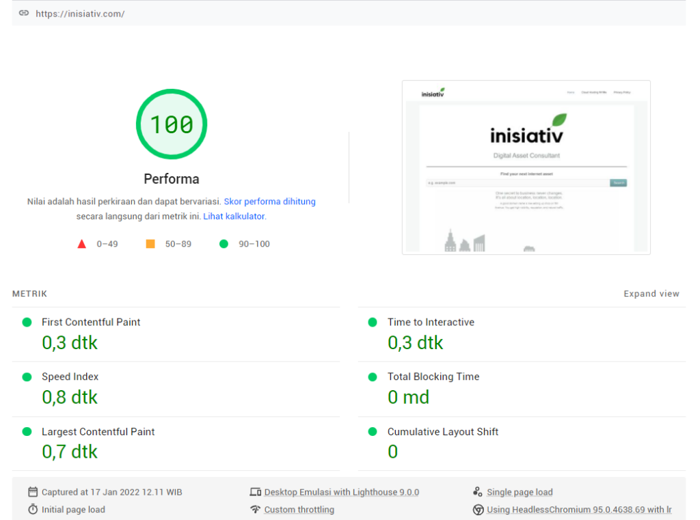Click the https://inisiativ.com/ URL text
Screen dimensions: 700x520
(80, 14)
